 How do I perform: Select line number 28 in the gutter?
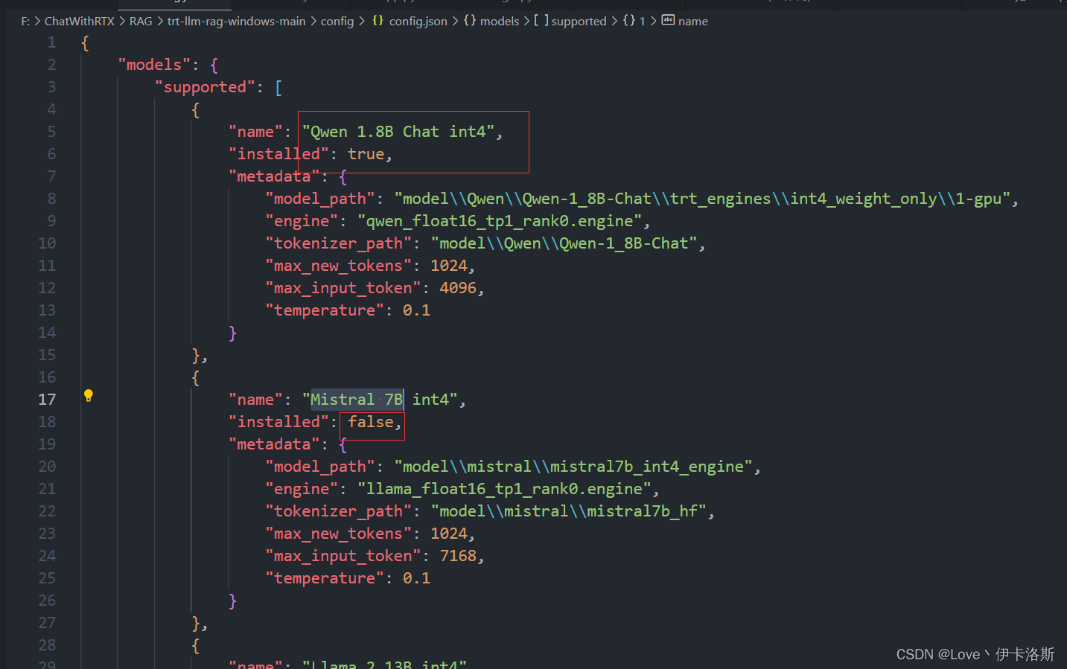tap(47, 645)
